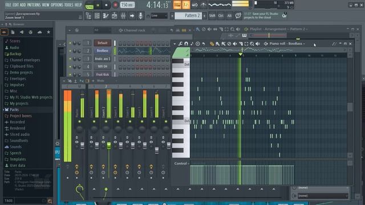Select the Piano roll delete tool

coord(229,44)
